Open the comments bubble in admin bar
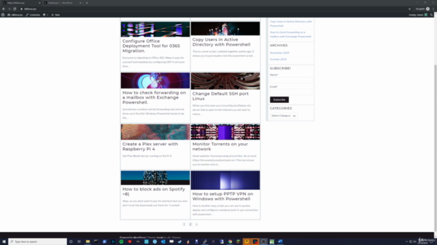437x245 pixels. coord(45,15)
